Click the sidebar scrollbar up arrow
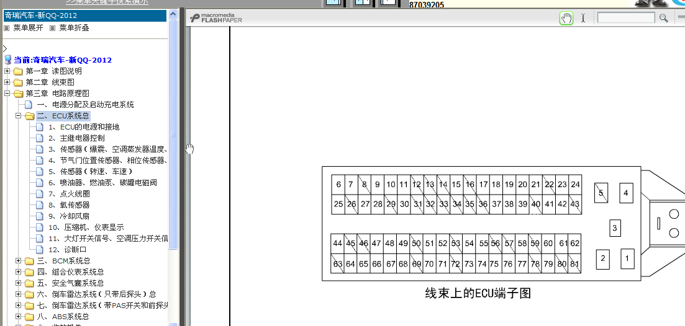Image resolution: width=685 pixels, height=326 pixels. pyautogui.click(x=173, y=14)
